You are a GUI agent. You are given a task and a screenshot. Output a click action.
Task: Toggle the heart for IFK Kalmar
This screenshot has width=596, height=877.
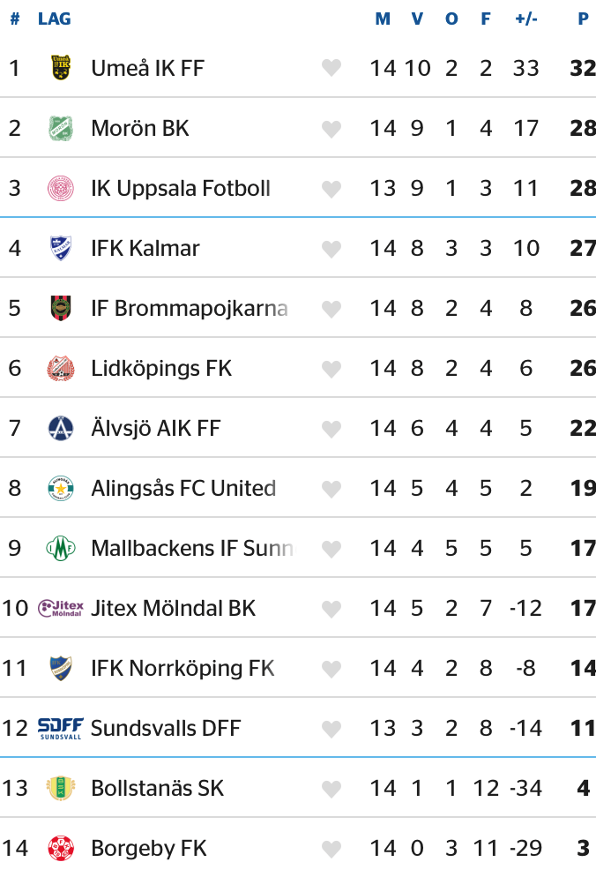pos(332,249)
